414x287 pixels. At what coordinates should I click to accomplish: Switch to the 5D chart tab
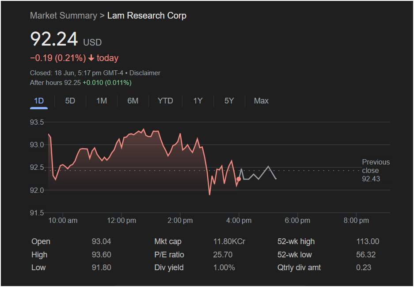(x=70, y=101)
